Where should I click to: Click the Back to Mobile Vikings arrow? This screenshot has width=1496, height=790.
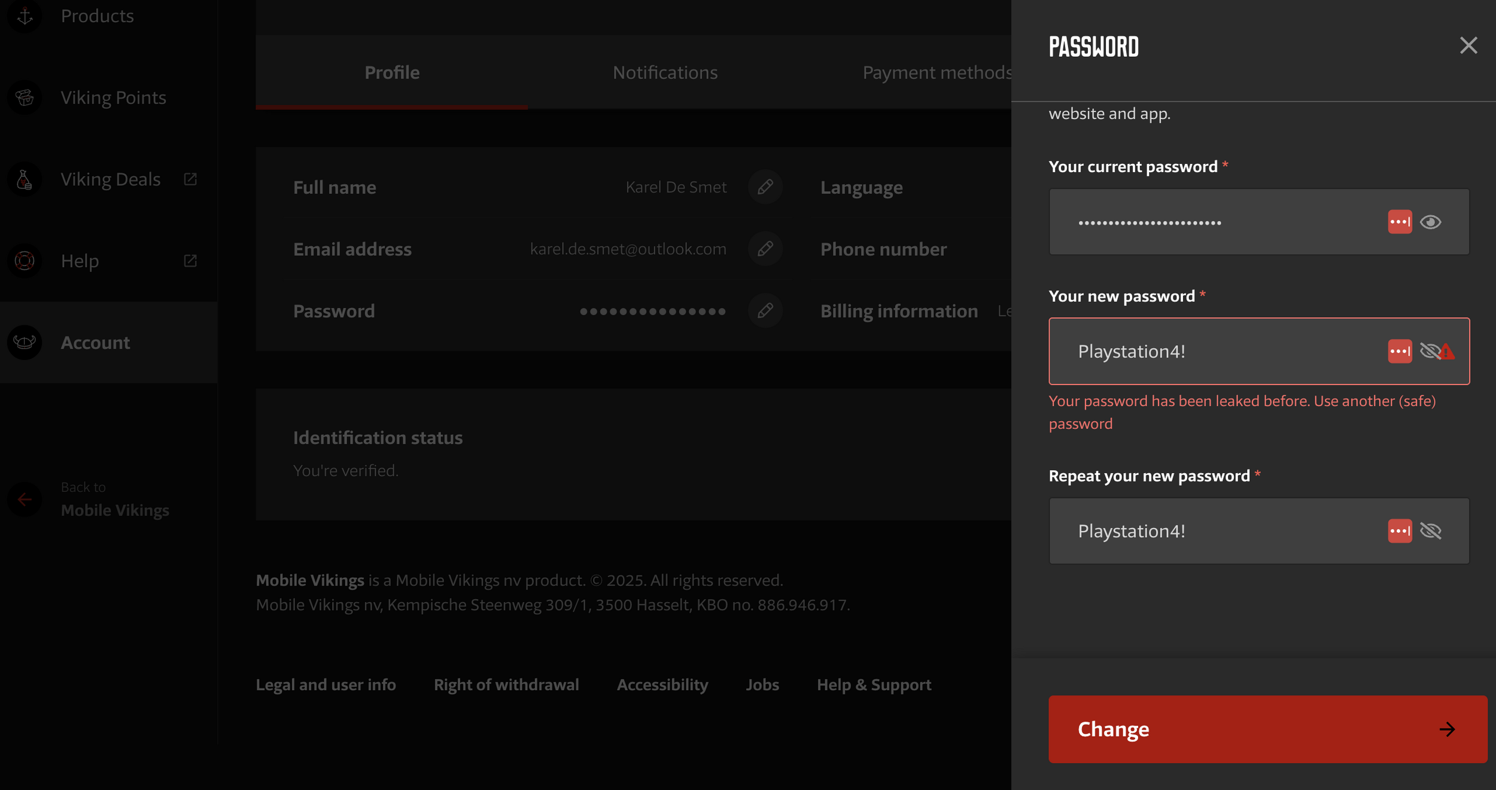[25, 499]
